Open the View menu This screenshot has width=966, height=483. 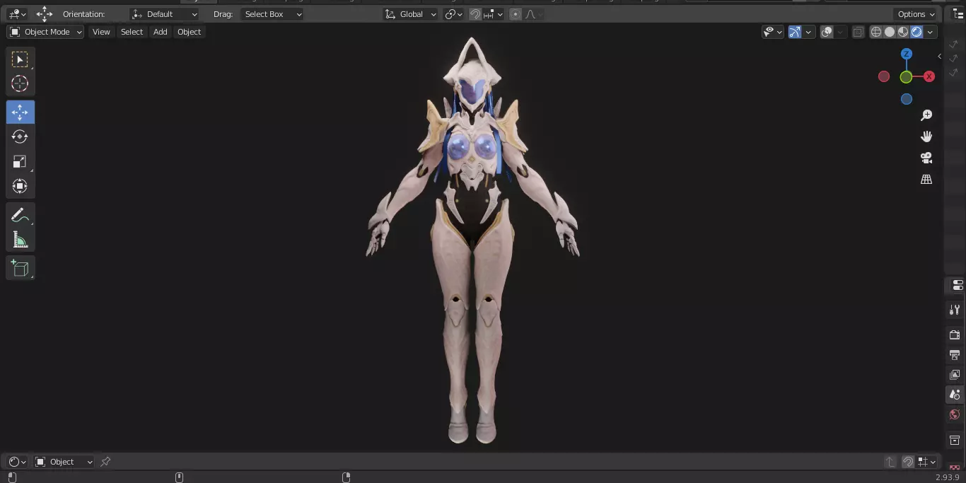coord(101,32)
